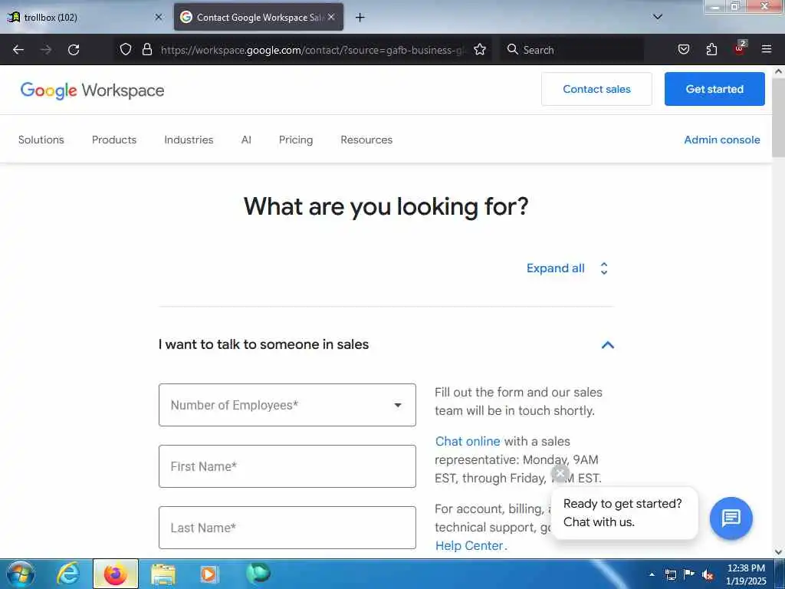Open the Admin console link
Screen dimensions: 785x589
click(x=722, y=140)
